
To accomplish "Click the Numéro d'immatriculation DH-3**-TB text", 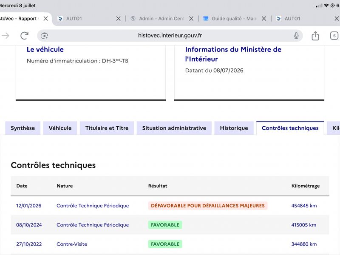I will [x=77, y=61].
